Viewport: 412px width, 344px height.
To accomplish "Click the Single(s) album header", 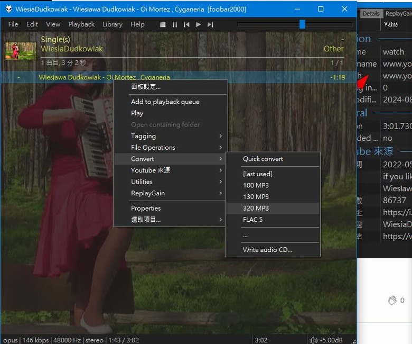I will pos(55,39).
